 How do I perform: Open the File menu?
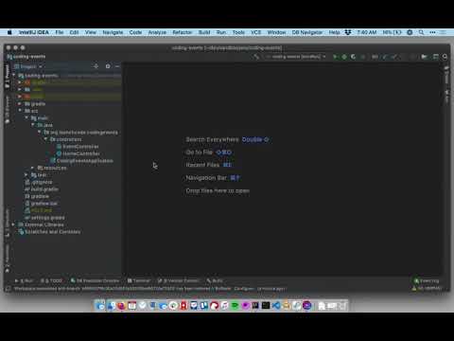point(60,32)
